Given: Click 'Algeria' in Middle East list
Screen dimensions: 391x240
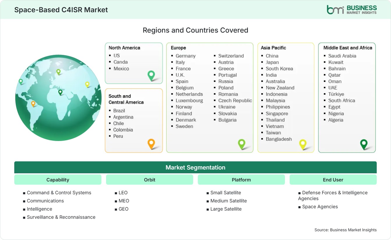Looking at the screenshot, I should click(336, 120).
